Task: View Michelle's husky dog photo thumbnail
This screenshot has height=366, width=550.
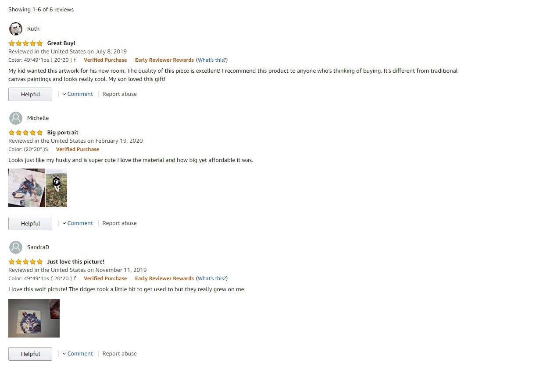Action: [x=56, y=188]
